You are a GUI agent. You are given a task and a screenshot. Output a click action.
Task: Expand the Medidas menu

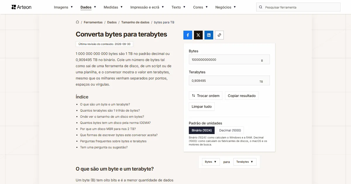click(113, 7)
